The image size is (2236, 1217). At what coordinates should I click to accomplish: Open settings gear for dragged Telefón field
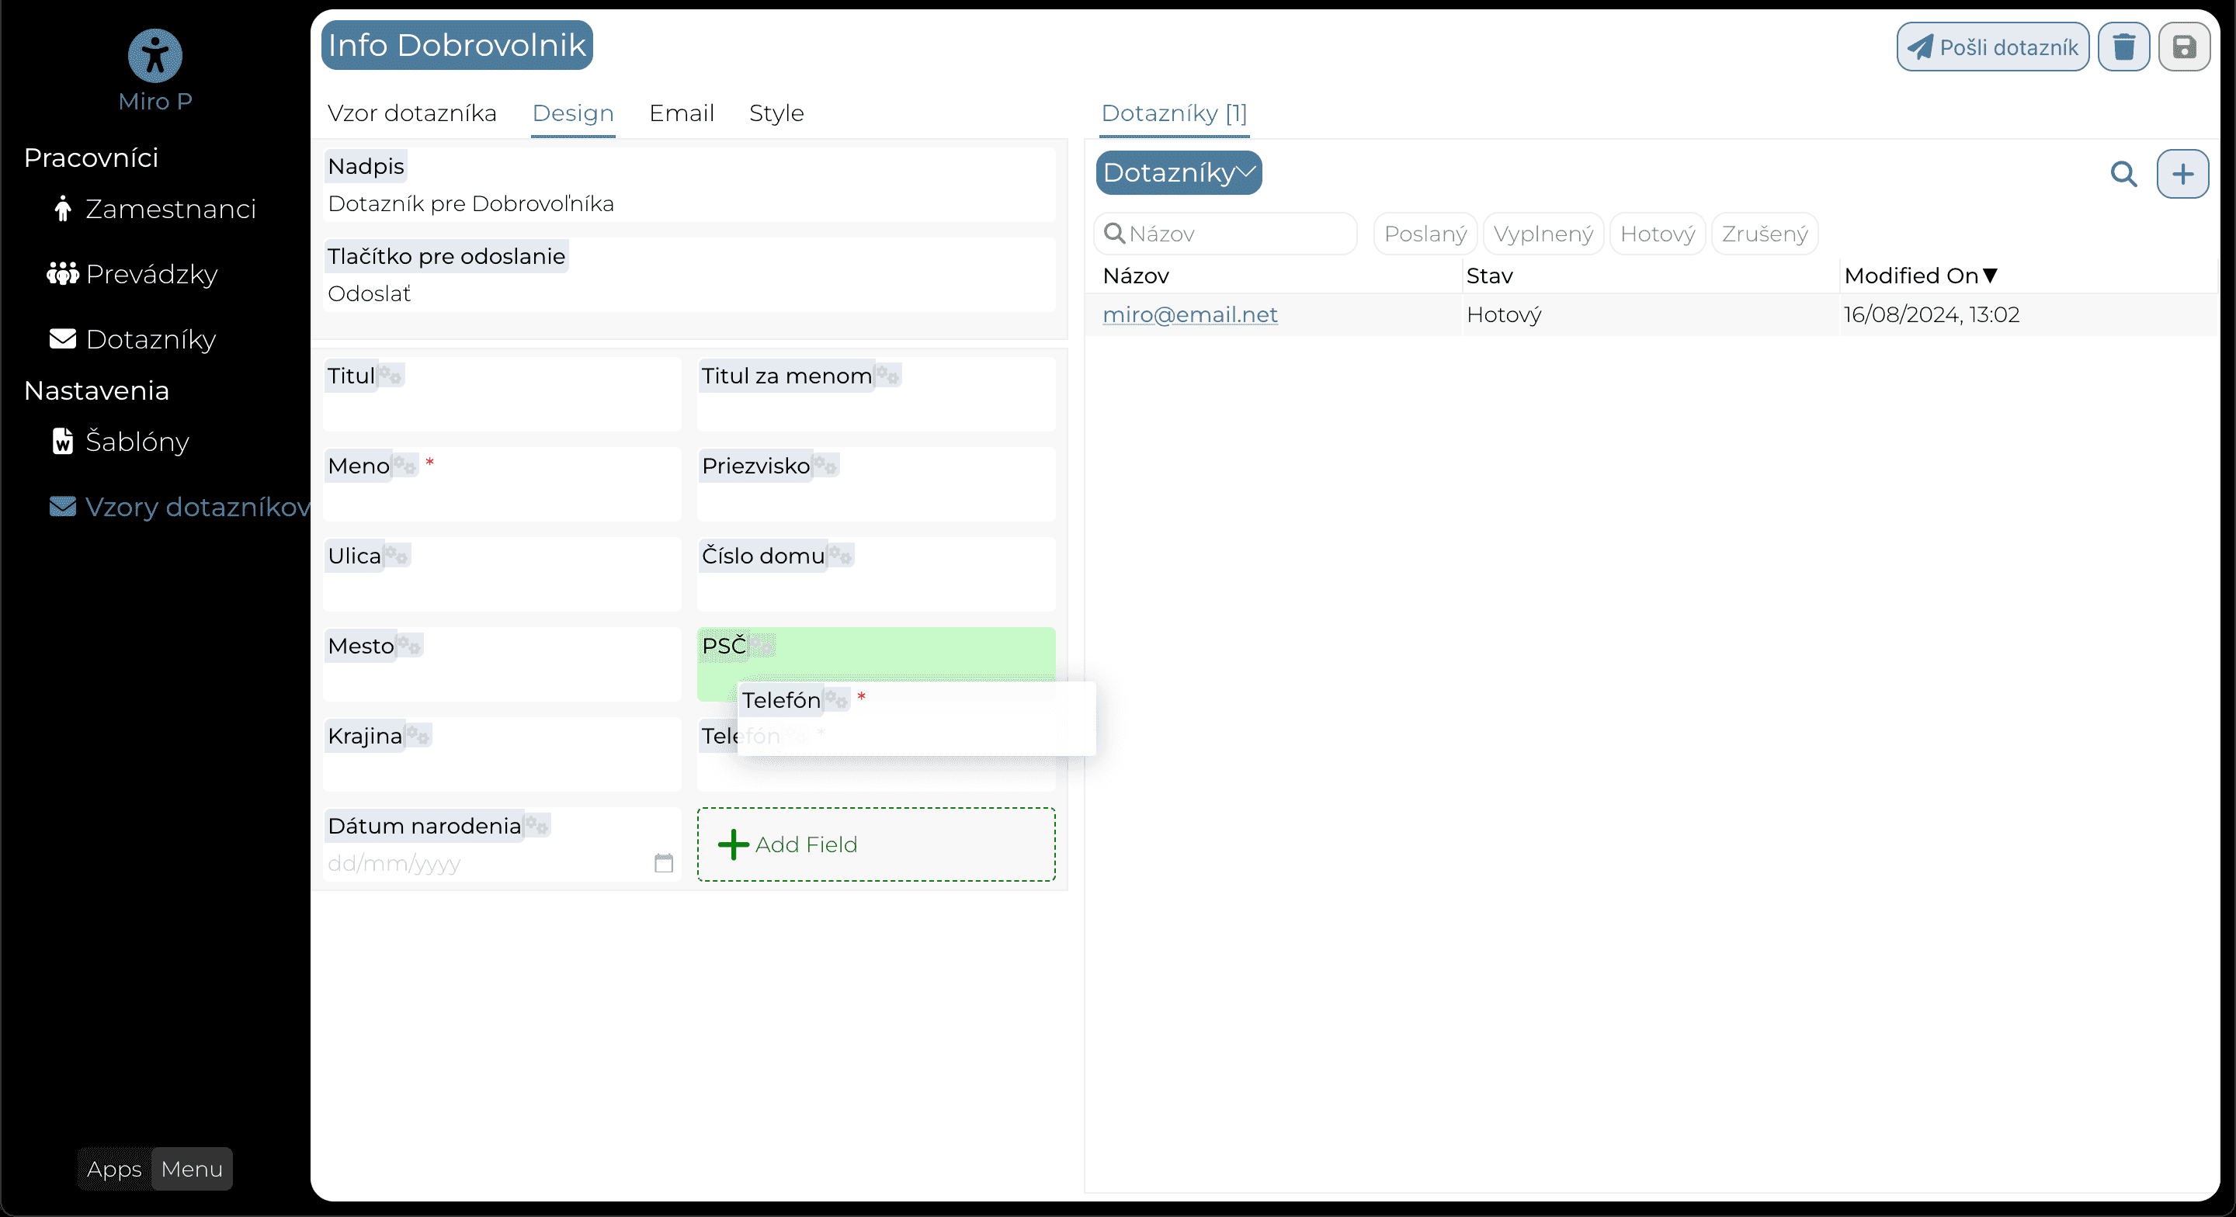(x=836, y=701)
